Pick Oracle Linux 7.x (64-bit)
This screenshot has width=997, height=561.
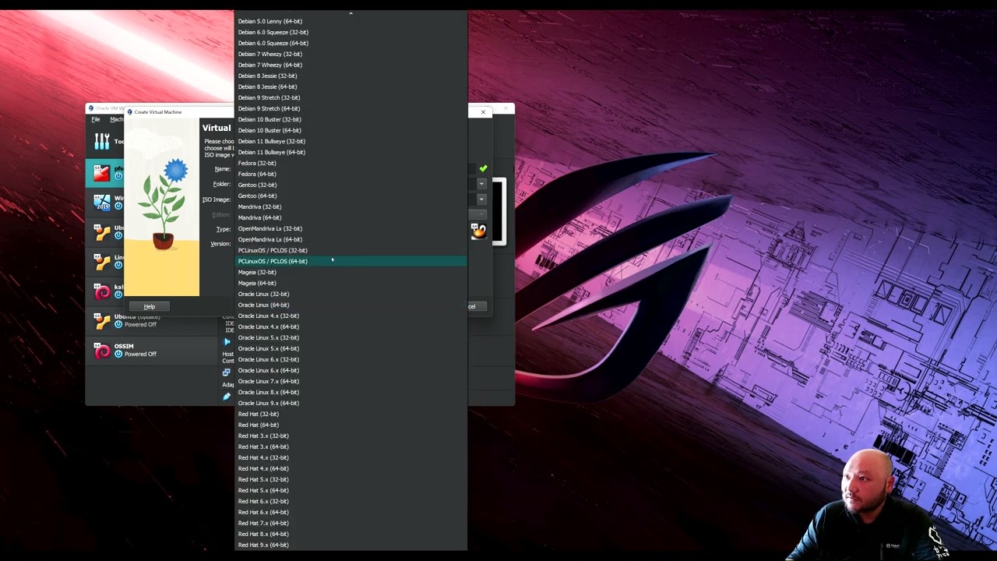(x=351, y=381)
